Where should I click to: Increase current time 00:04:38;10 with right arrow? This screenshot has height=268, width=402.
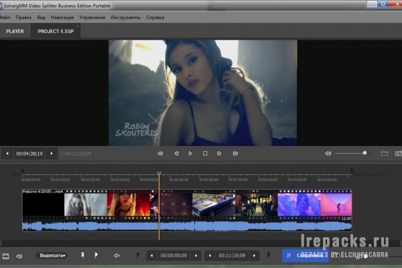[x=52, y=153]
